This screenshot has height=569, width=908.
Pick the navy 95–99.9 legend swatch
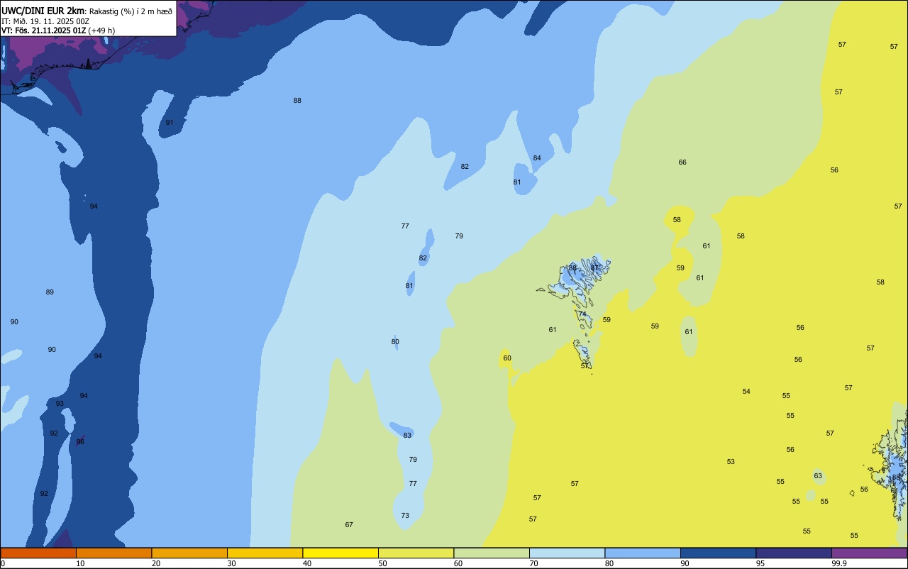click(794, 553)
